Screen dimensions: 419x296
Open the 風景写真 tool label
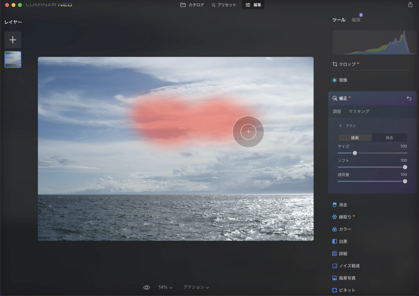pyautogui.click(x=347, y=278)
